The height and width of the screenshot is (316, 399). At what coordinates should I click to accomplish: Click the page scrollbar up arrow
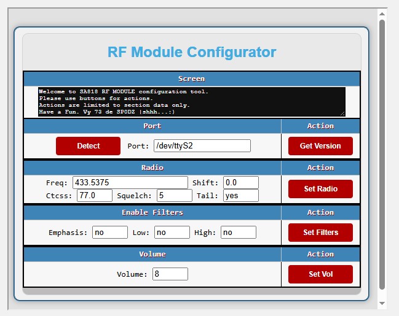382,13
